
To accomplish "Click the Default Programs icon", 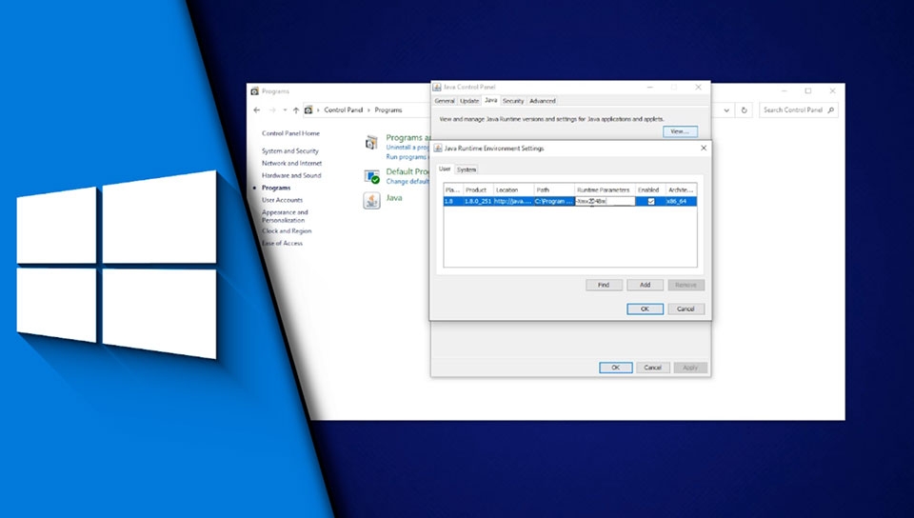I will [371, 176].
